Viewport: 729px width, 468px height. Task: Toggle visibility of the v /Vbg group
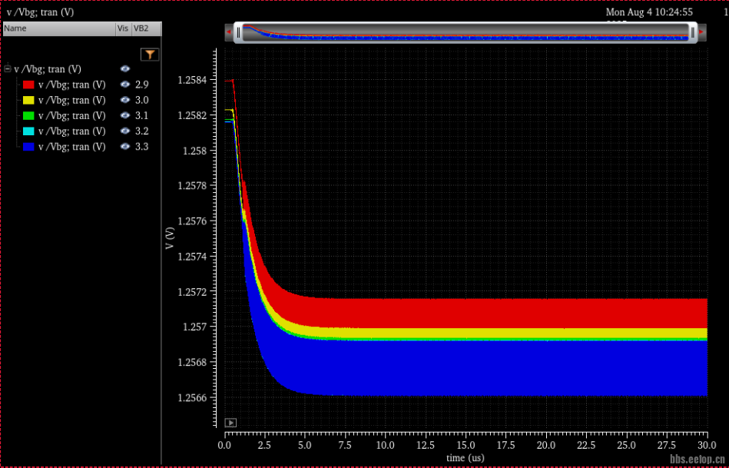pyautogui.click(x=124, y=69)
